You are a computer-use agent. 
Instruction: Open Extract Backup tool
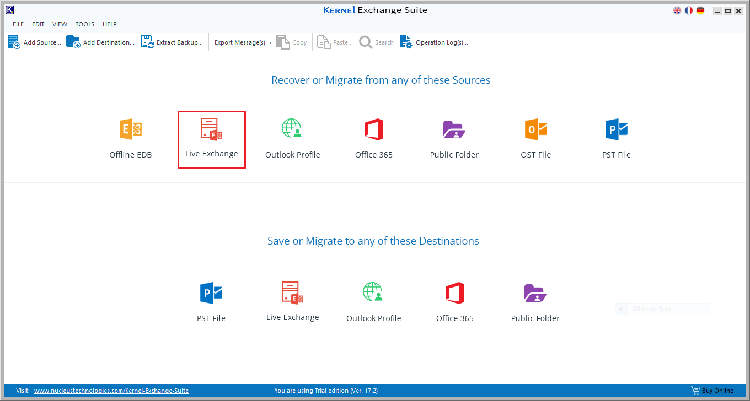coord(172,42)
